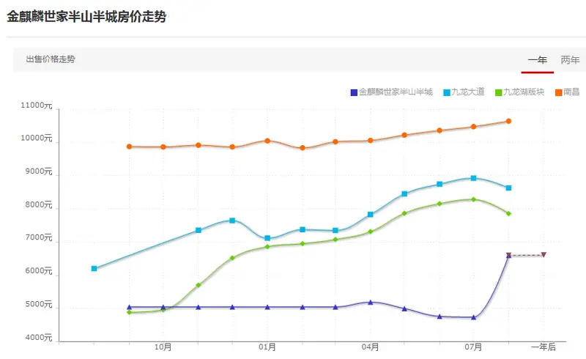Click the orange 南昌 legend swatch
The height and width of the screenshot is (359, 586).
click(x=559, y=92)
